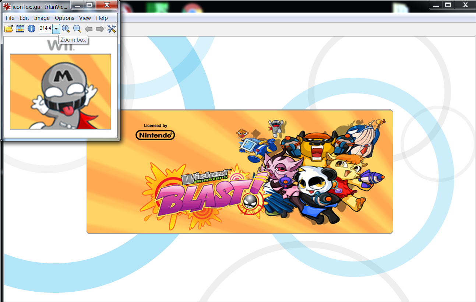Zoom in with the plus magnifier icon
The width and height of the screenshot is (476, 302).
click(66, 29)
